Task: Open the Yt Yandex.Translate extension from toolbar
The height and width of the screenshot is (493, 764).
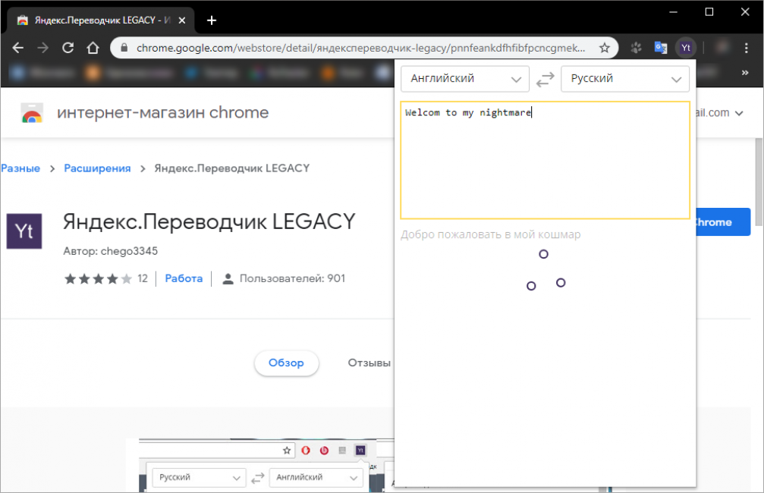Action: coord(685,47)
